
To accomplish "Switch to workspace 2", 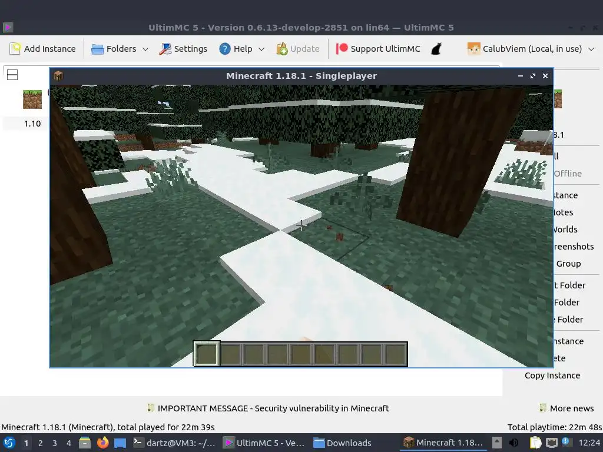I will tap(41, 443).
